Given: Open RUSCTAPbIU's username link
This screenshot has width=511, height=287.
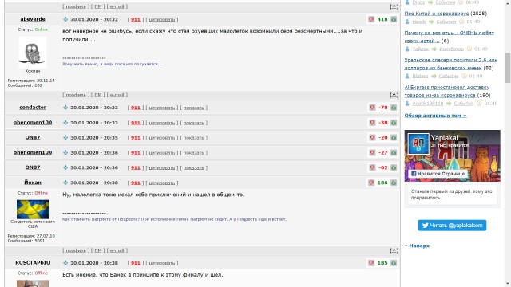Looking at the screenshot, I should click(33, 262).
